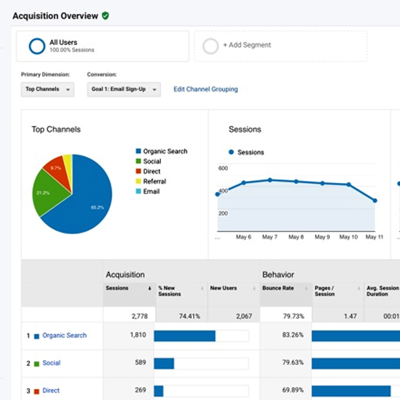Click the Direct legend red square
400x400 pixels.
pos(138,171)
